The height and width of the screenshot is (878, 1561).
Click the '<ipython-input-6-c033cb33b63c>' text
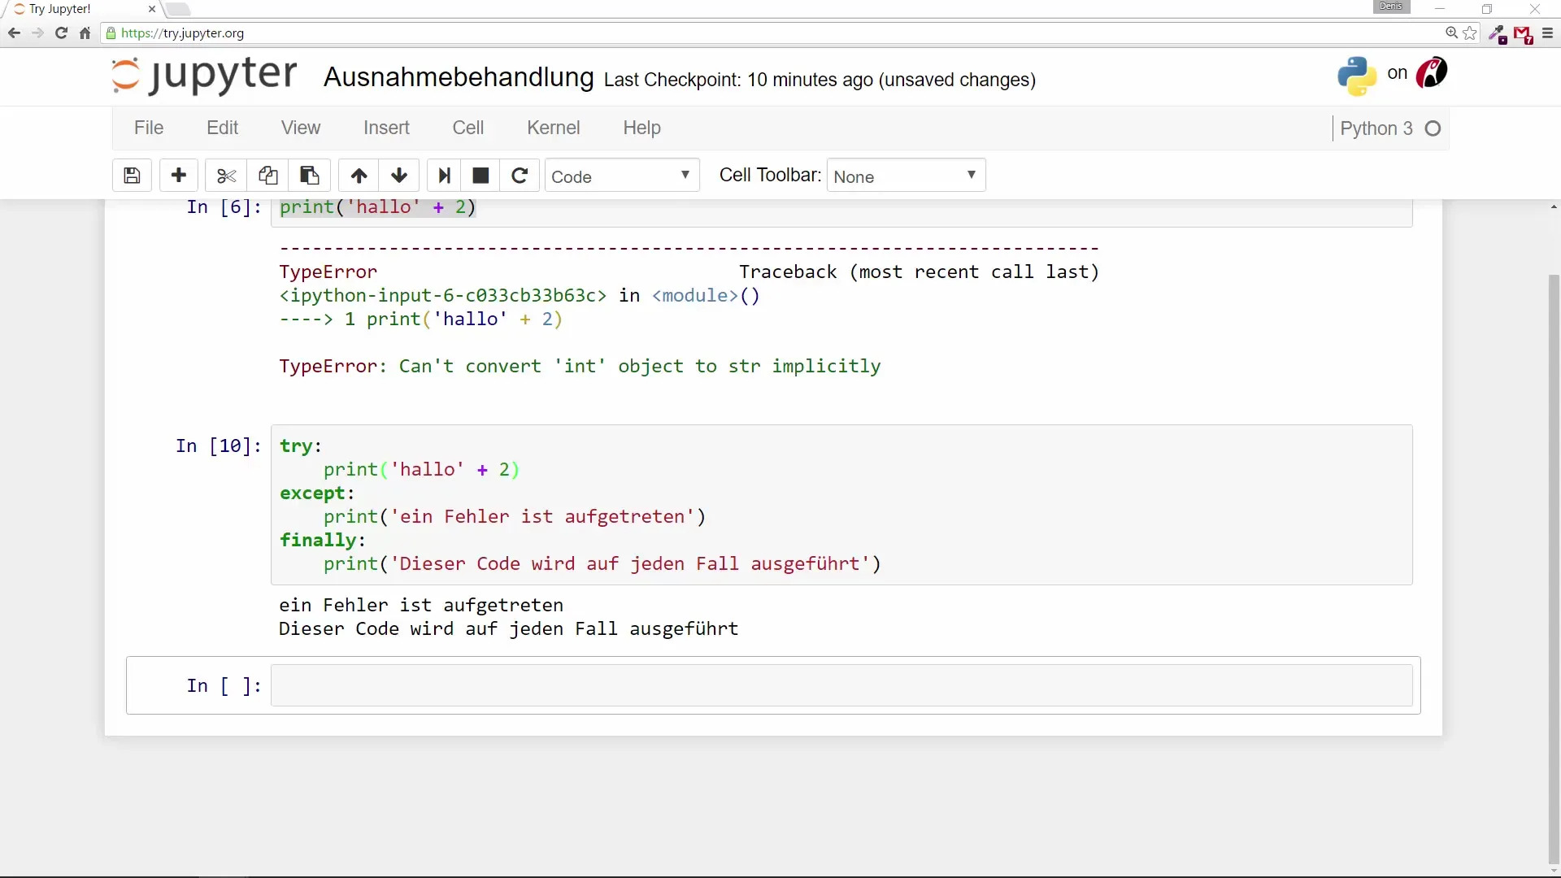click(x=443, y=295)
